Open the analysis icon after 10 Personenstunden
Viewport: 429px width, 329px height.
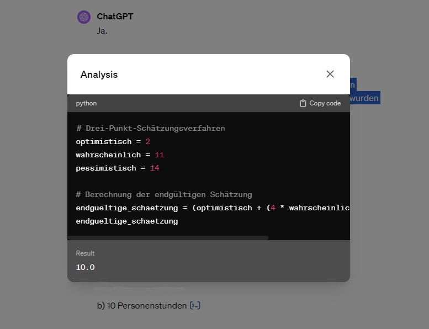click(x=195, y=305)
